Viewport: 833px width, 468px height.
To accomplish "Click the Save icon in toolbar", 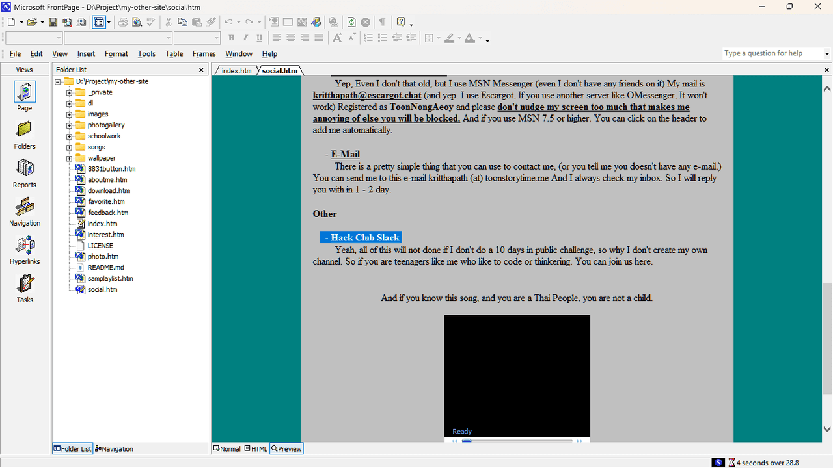I will click(x=52, y=22).
